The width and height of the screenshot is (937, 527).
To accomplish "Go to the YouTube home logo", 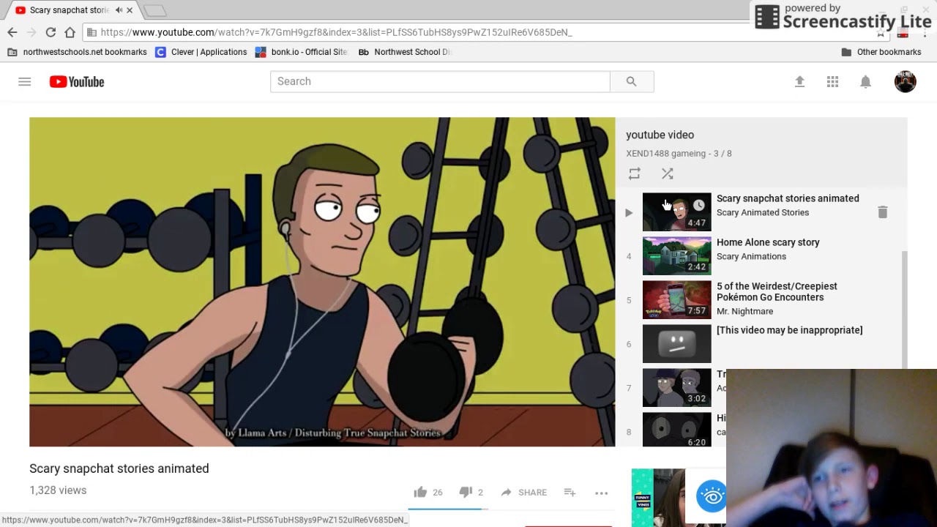I will [x=77, y=82].
